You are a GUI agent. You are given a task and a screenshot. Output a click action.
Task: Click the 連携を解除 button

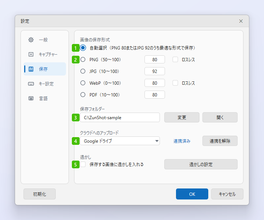[x=220, y=141]
